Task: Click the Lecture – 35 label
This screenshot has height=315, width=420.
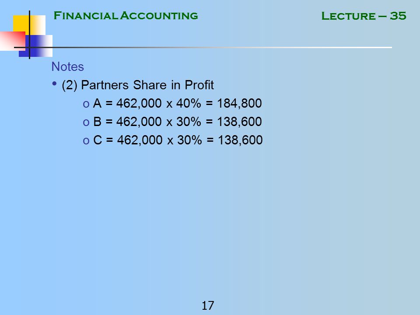Action: (x=364, y=16)
